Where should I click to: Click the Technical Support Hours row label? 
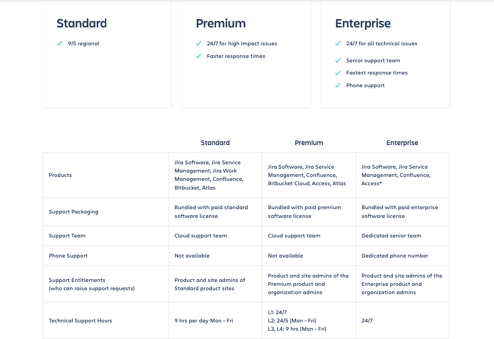[x=80, y=321]
